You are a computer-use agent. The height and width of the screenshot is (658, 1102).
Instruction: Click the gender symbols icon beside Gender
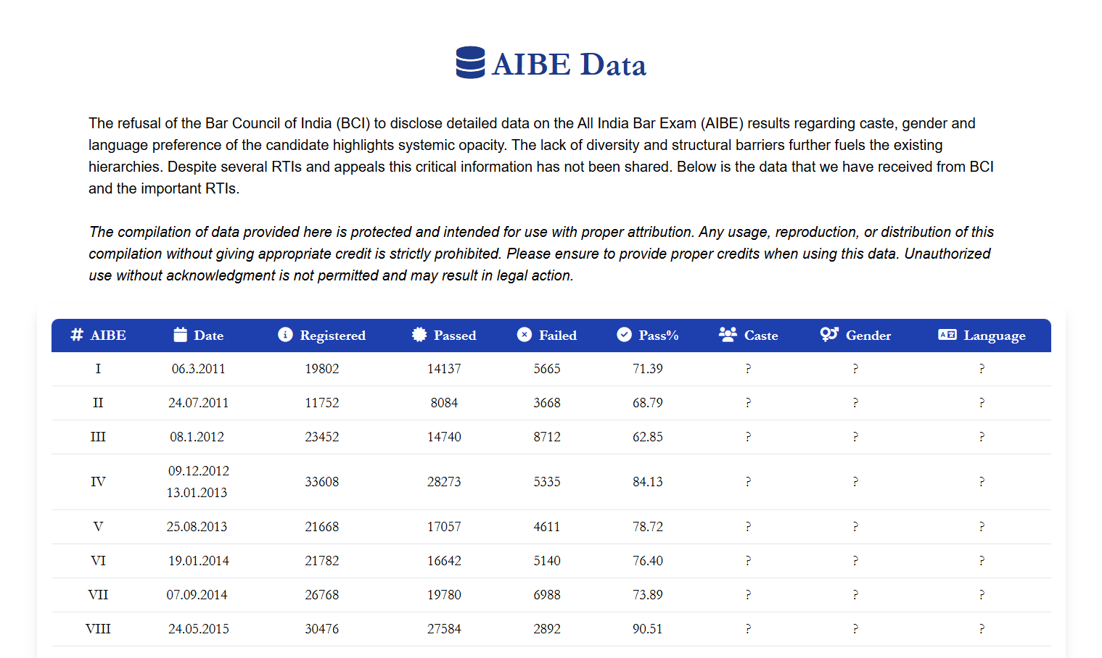(829, 334)
